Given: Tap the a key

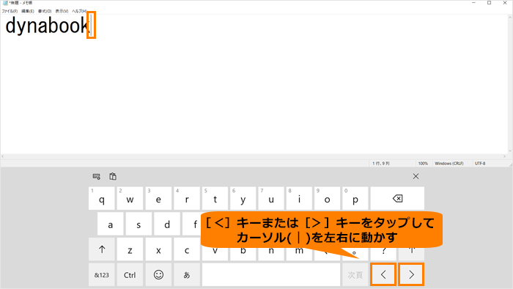Looking at the screenshot, I should 110,224.
